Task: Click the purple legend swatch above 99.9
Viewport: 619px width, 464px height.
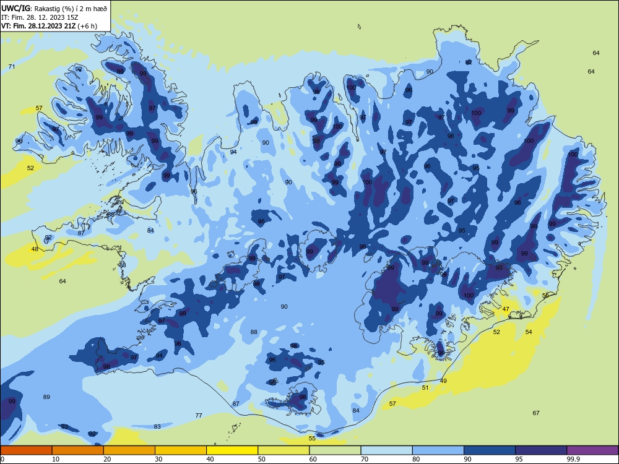Action: (x=592, y=450)
